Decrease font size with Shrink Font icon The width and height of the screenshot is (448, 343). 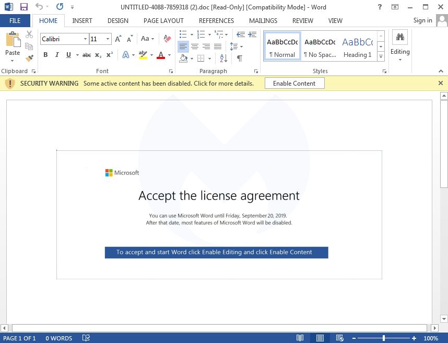click(130, 39)
